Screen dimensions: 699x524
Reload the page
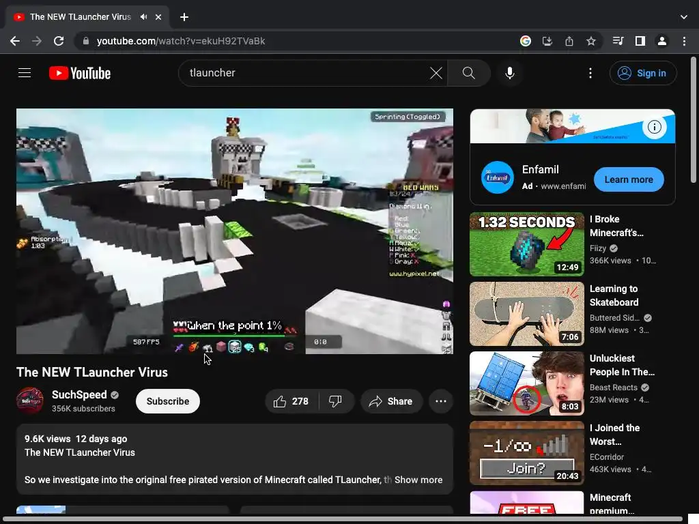coord(59,41)
